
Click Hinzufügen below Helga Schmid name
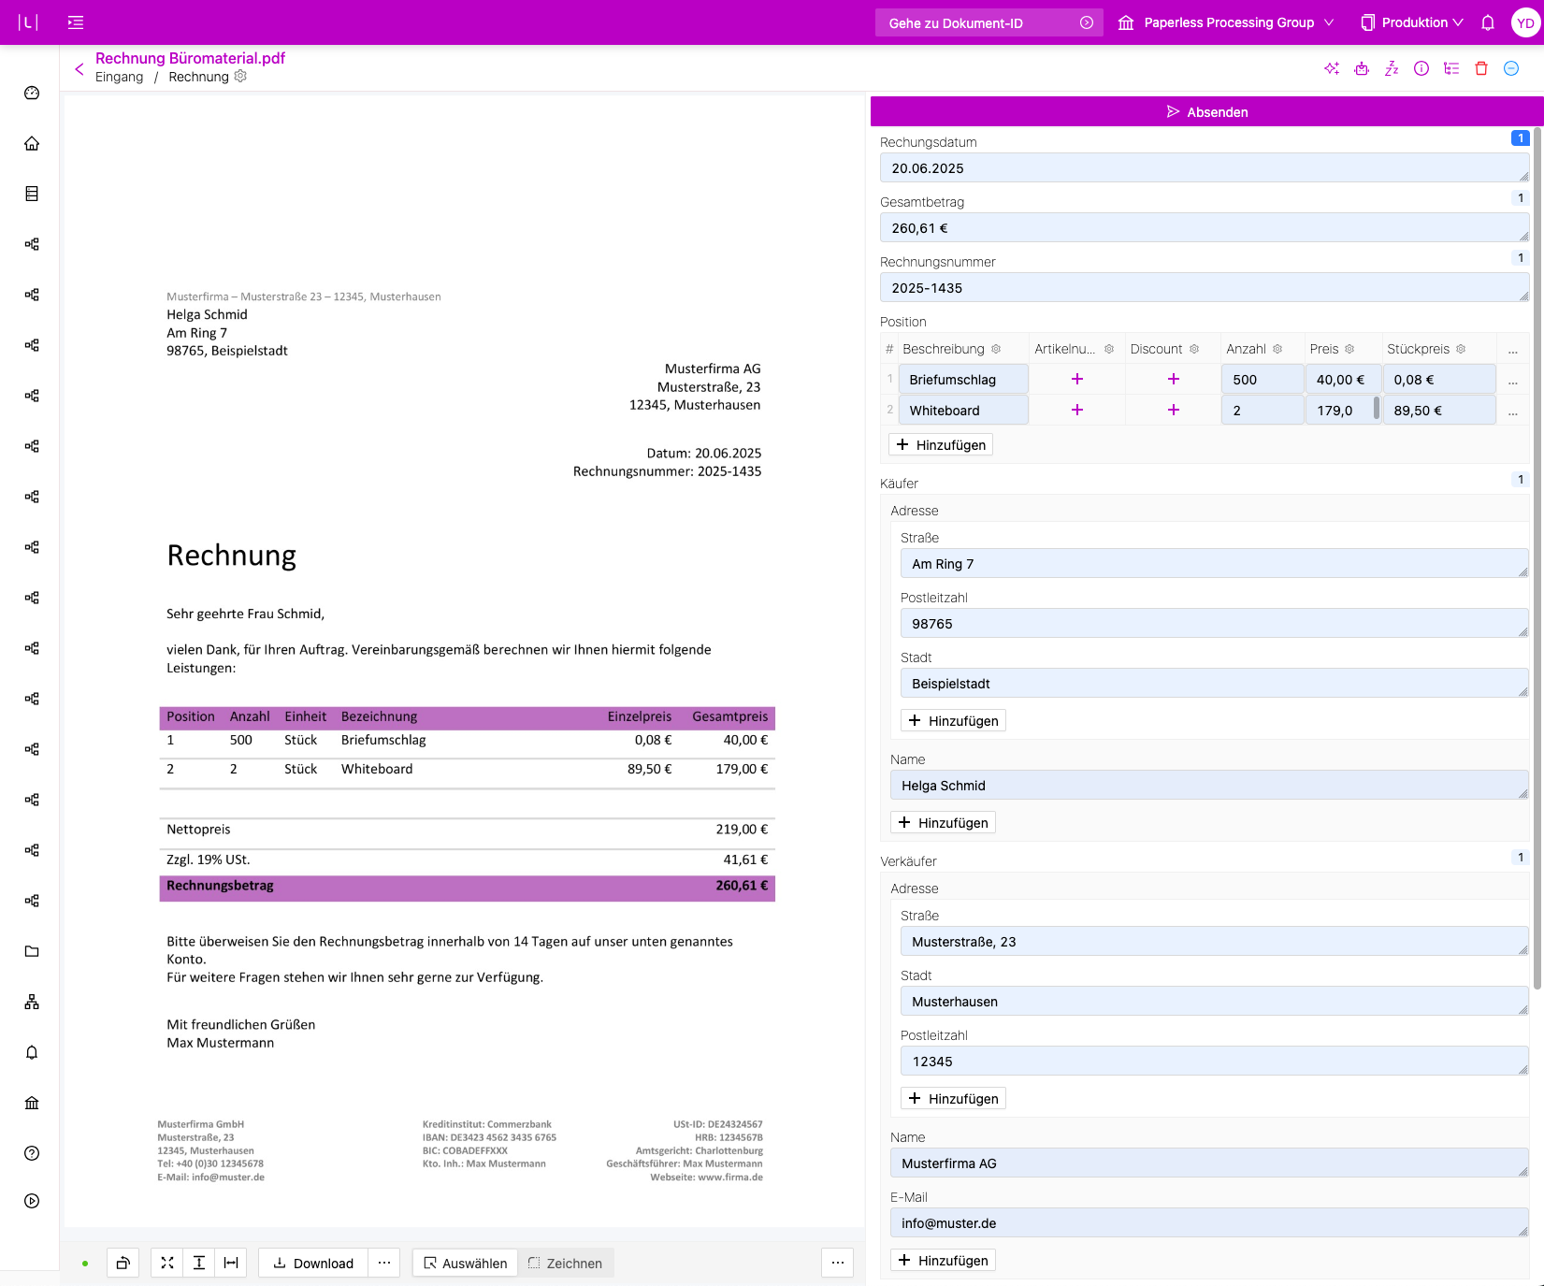(x=943, y=822)
